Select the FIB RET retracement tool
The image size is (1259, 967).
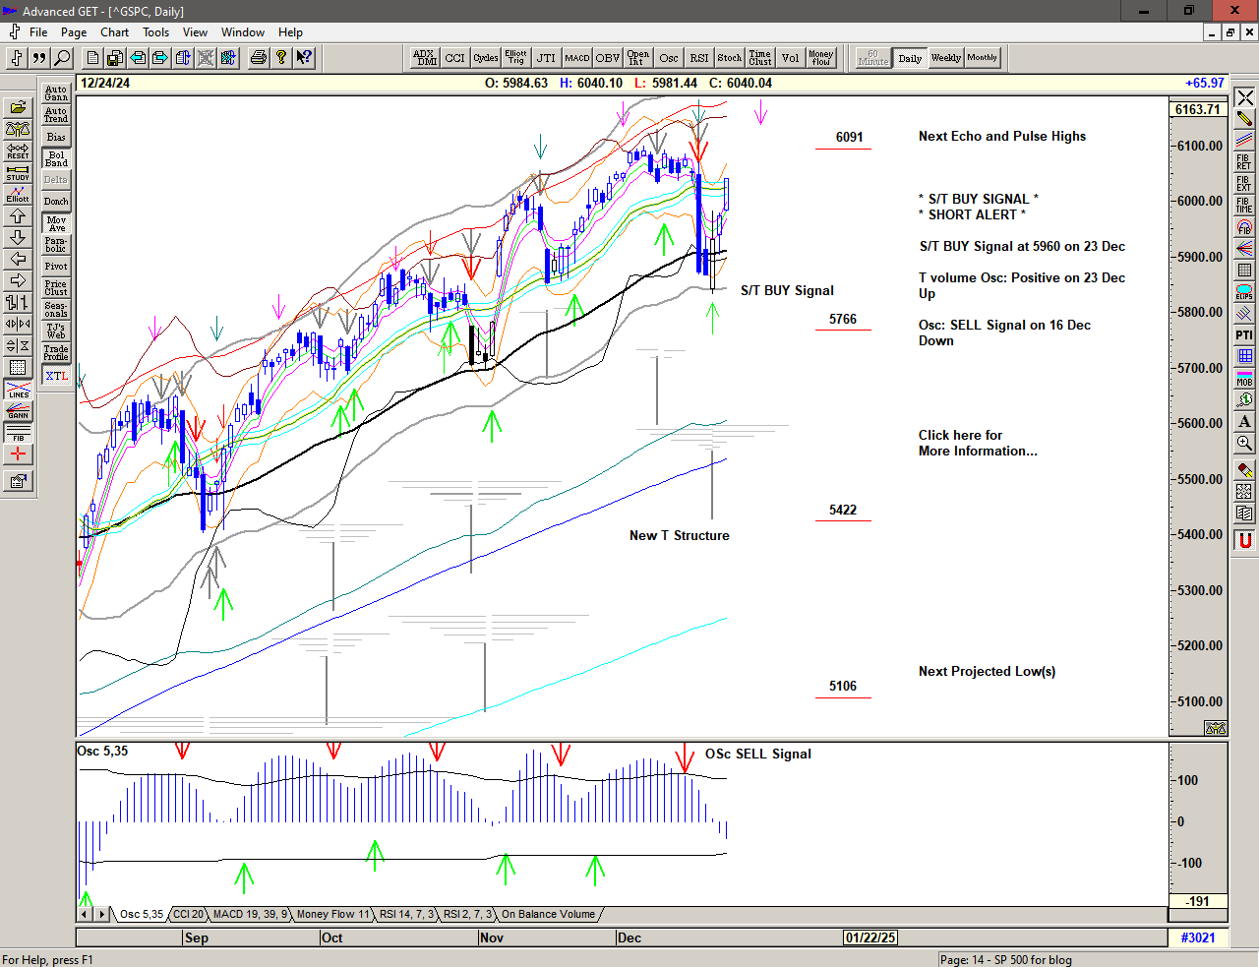coord(1244,162)
